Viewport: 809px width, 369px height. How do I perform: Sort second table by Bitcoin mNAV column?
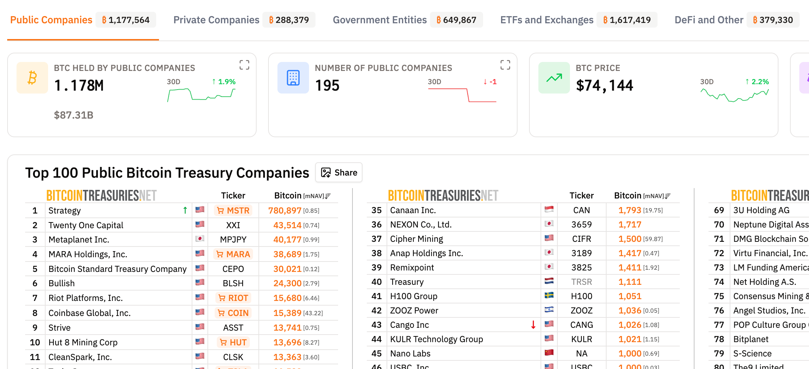[642, 196]
